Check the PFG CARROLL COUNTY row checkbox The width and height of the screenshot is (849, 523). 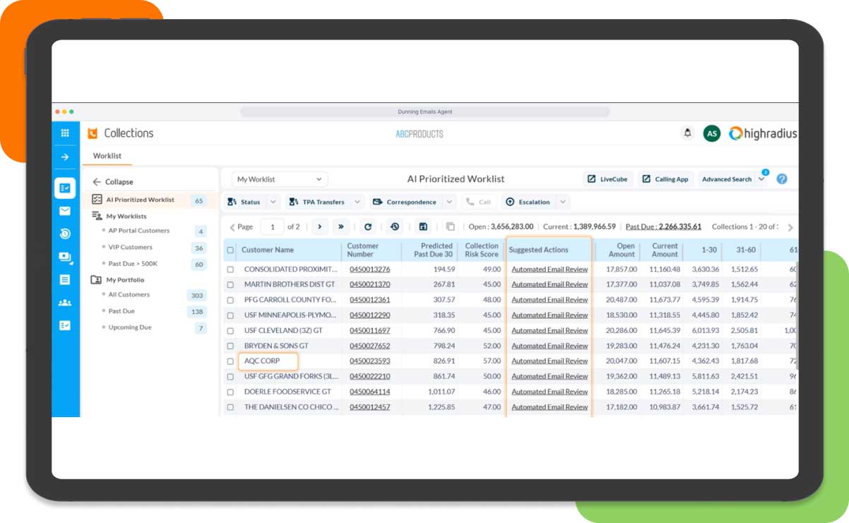(230, 300)
